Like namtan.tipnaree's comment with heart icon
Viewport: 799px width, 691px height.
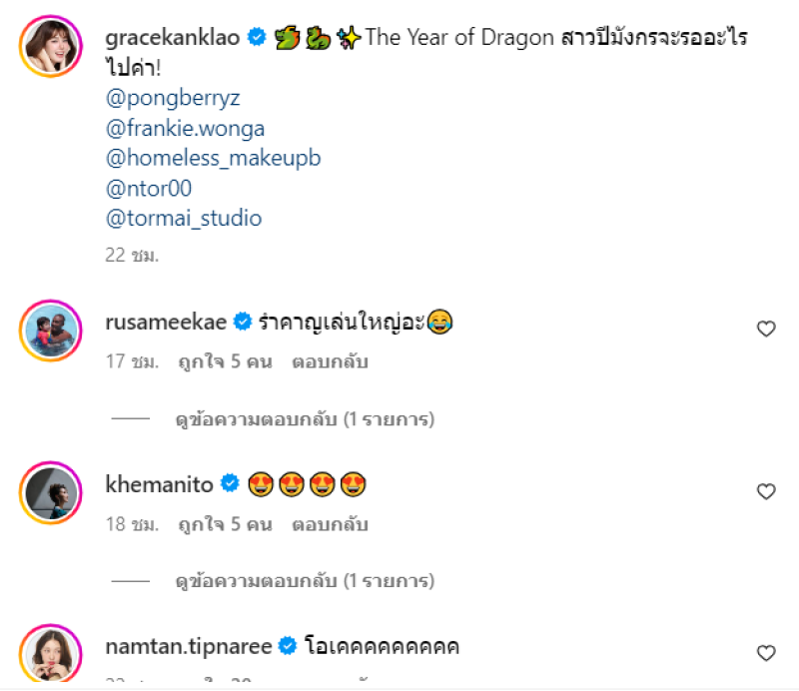pyautogui.click(x=766, y=653)
